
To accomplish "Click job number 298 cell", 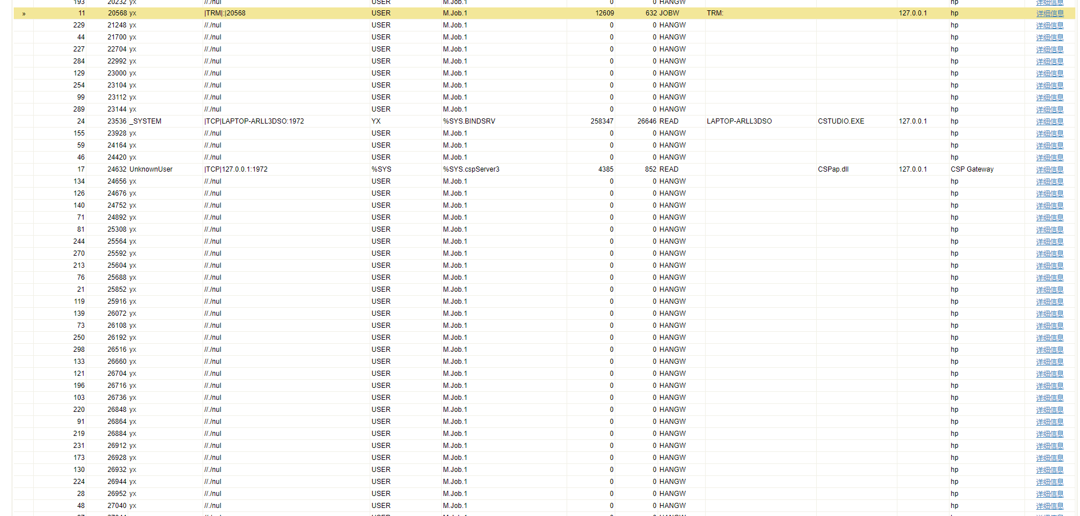I will (79, 350).
